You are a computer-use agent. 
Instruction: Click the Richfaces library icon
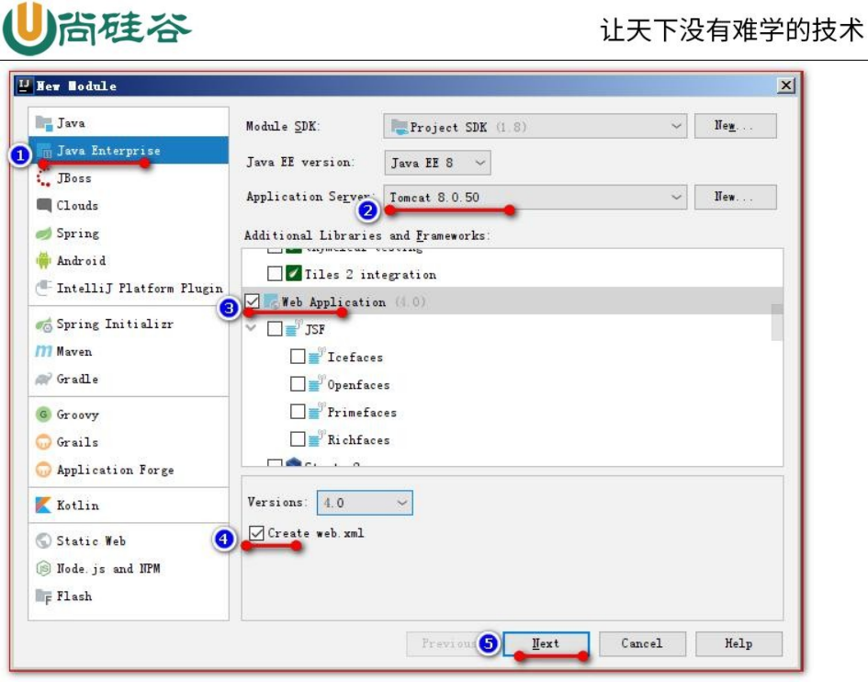(316, 439)
